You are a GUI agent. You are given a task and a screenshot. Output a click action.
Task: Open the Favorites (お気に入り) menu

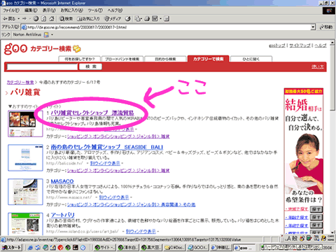[x=71, y=10]
